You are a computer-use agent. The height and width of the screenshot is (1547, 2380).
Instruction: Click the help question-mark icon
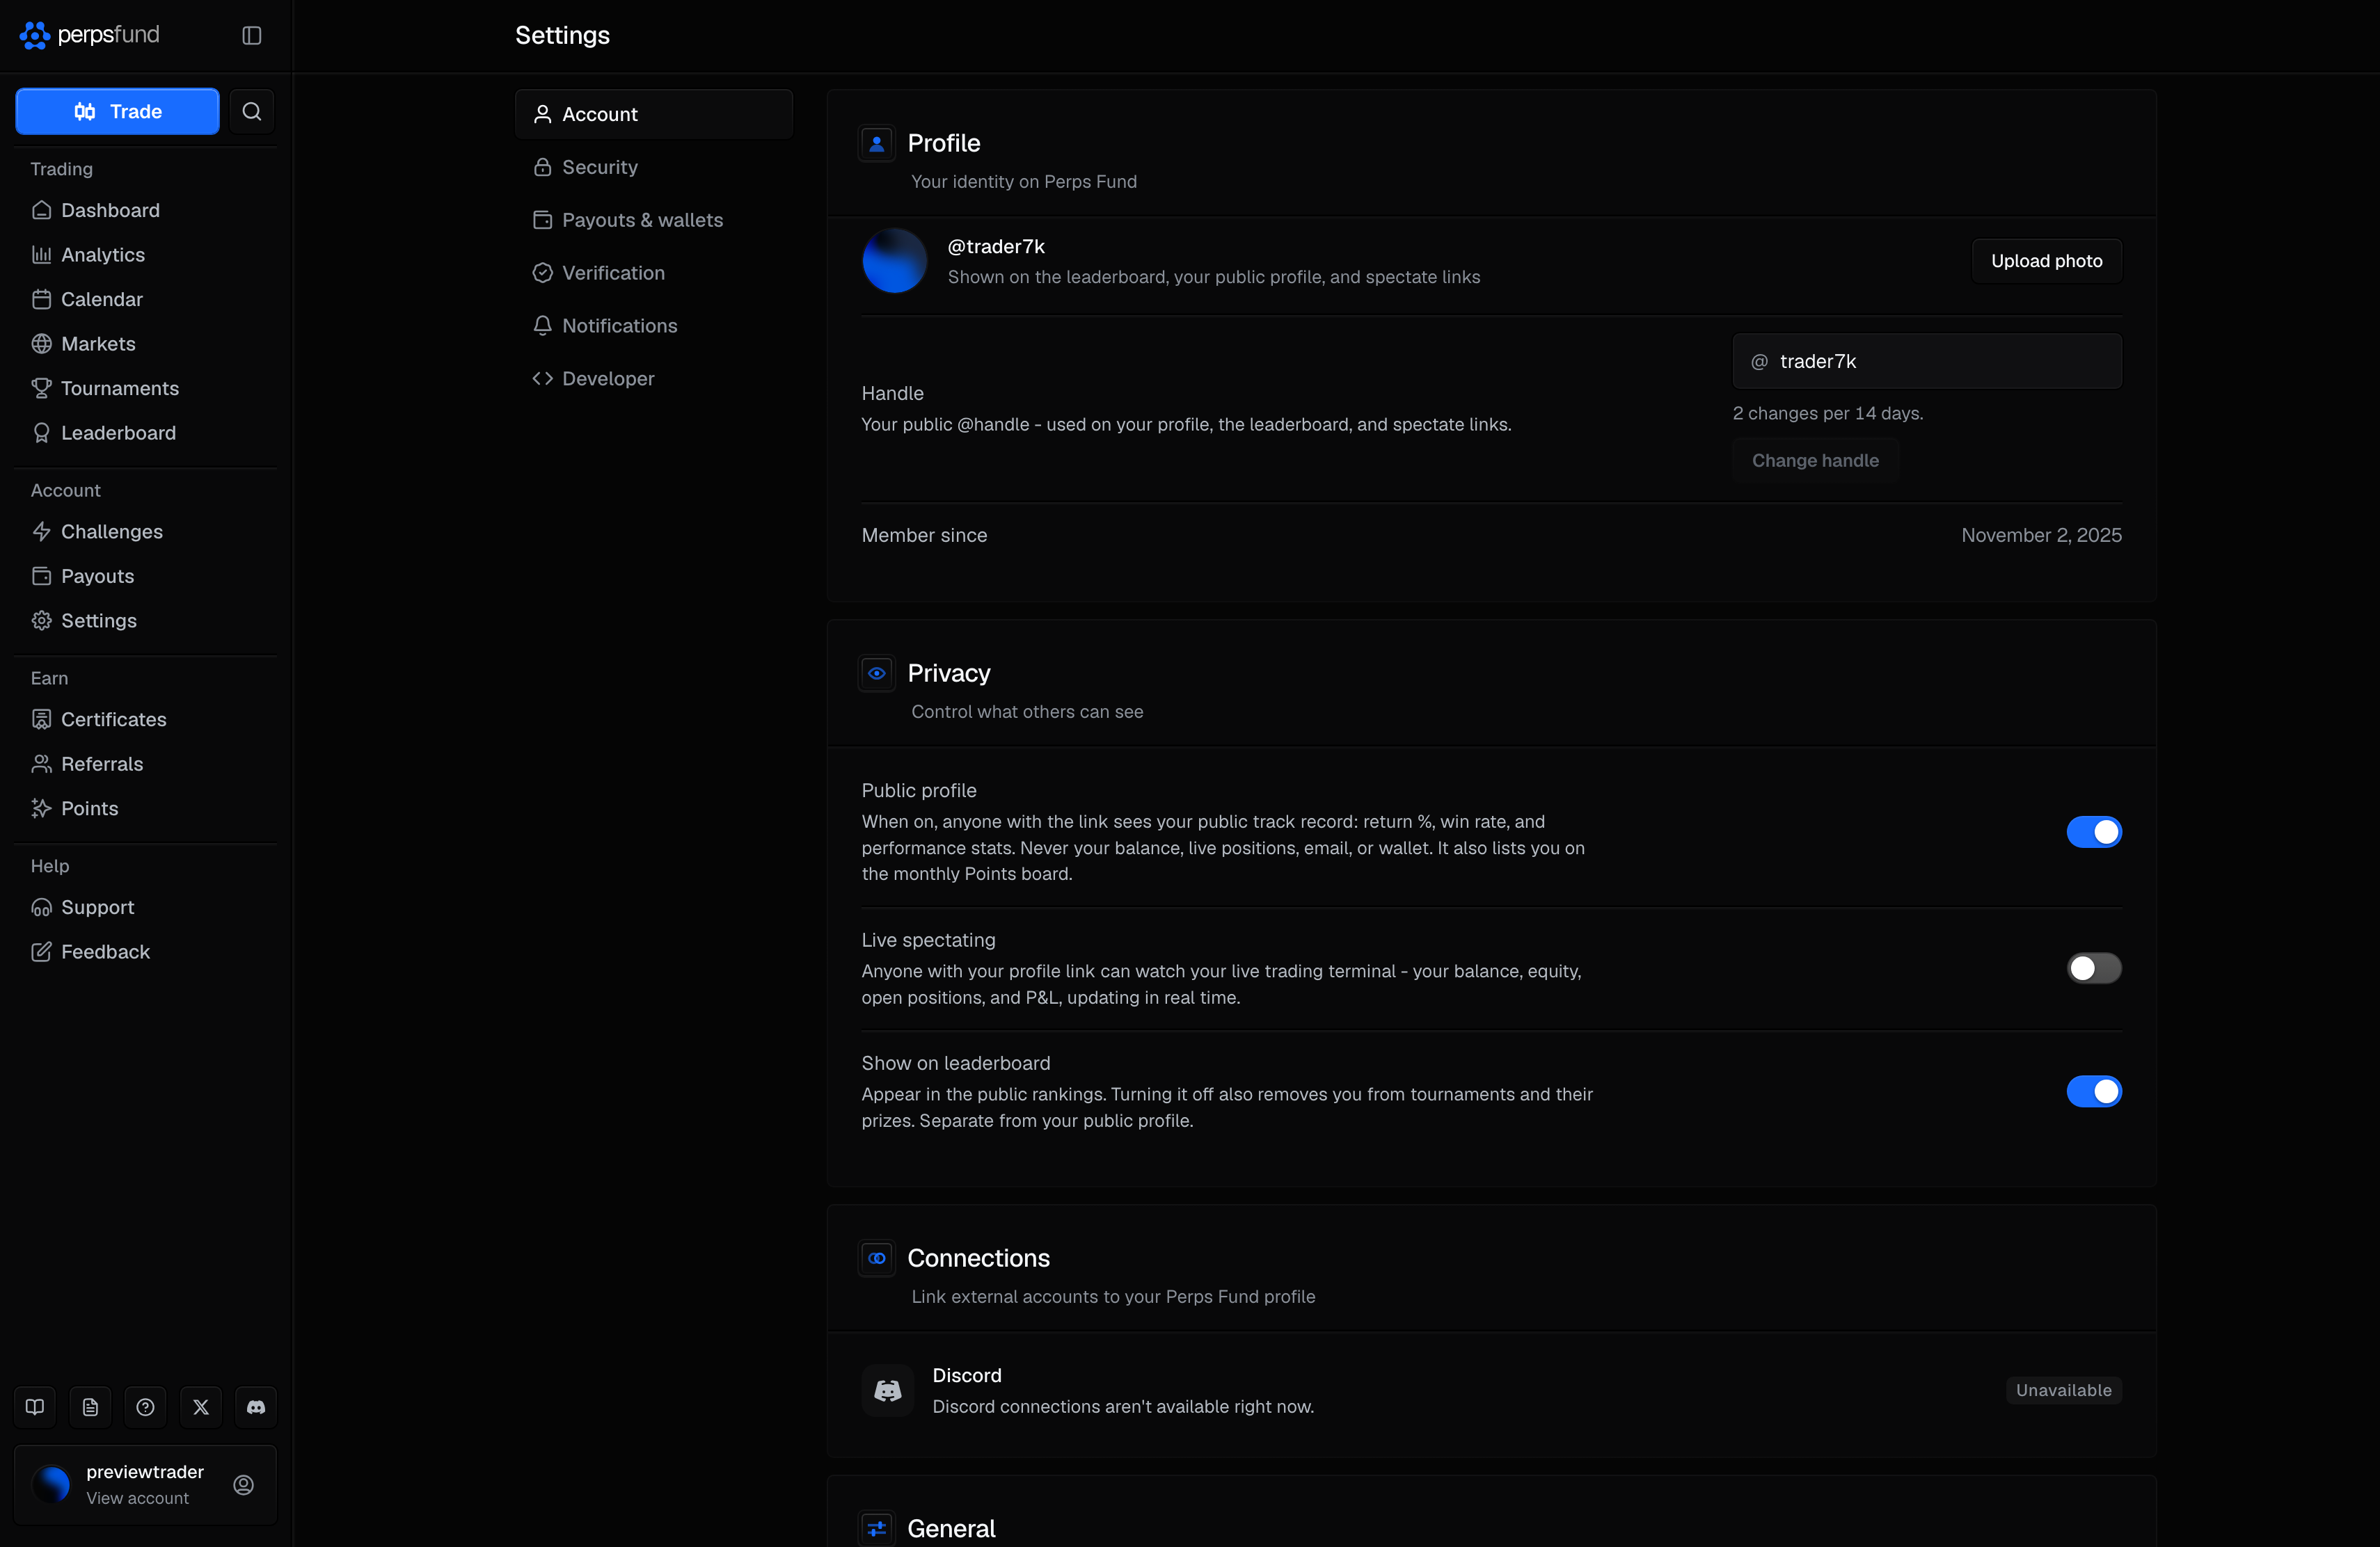tap(145, 1407)
